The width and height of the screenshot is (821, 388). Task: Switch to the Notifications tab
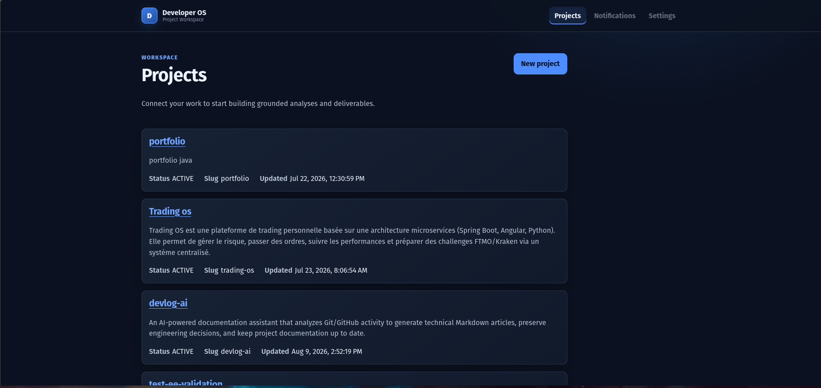pos(614,16)
